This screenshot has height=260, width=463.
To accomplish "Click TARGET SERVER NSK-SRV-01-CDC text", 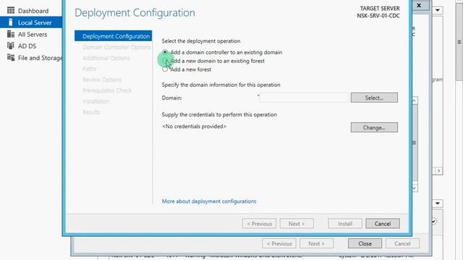I will click(378, 12).
